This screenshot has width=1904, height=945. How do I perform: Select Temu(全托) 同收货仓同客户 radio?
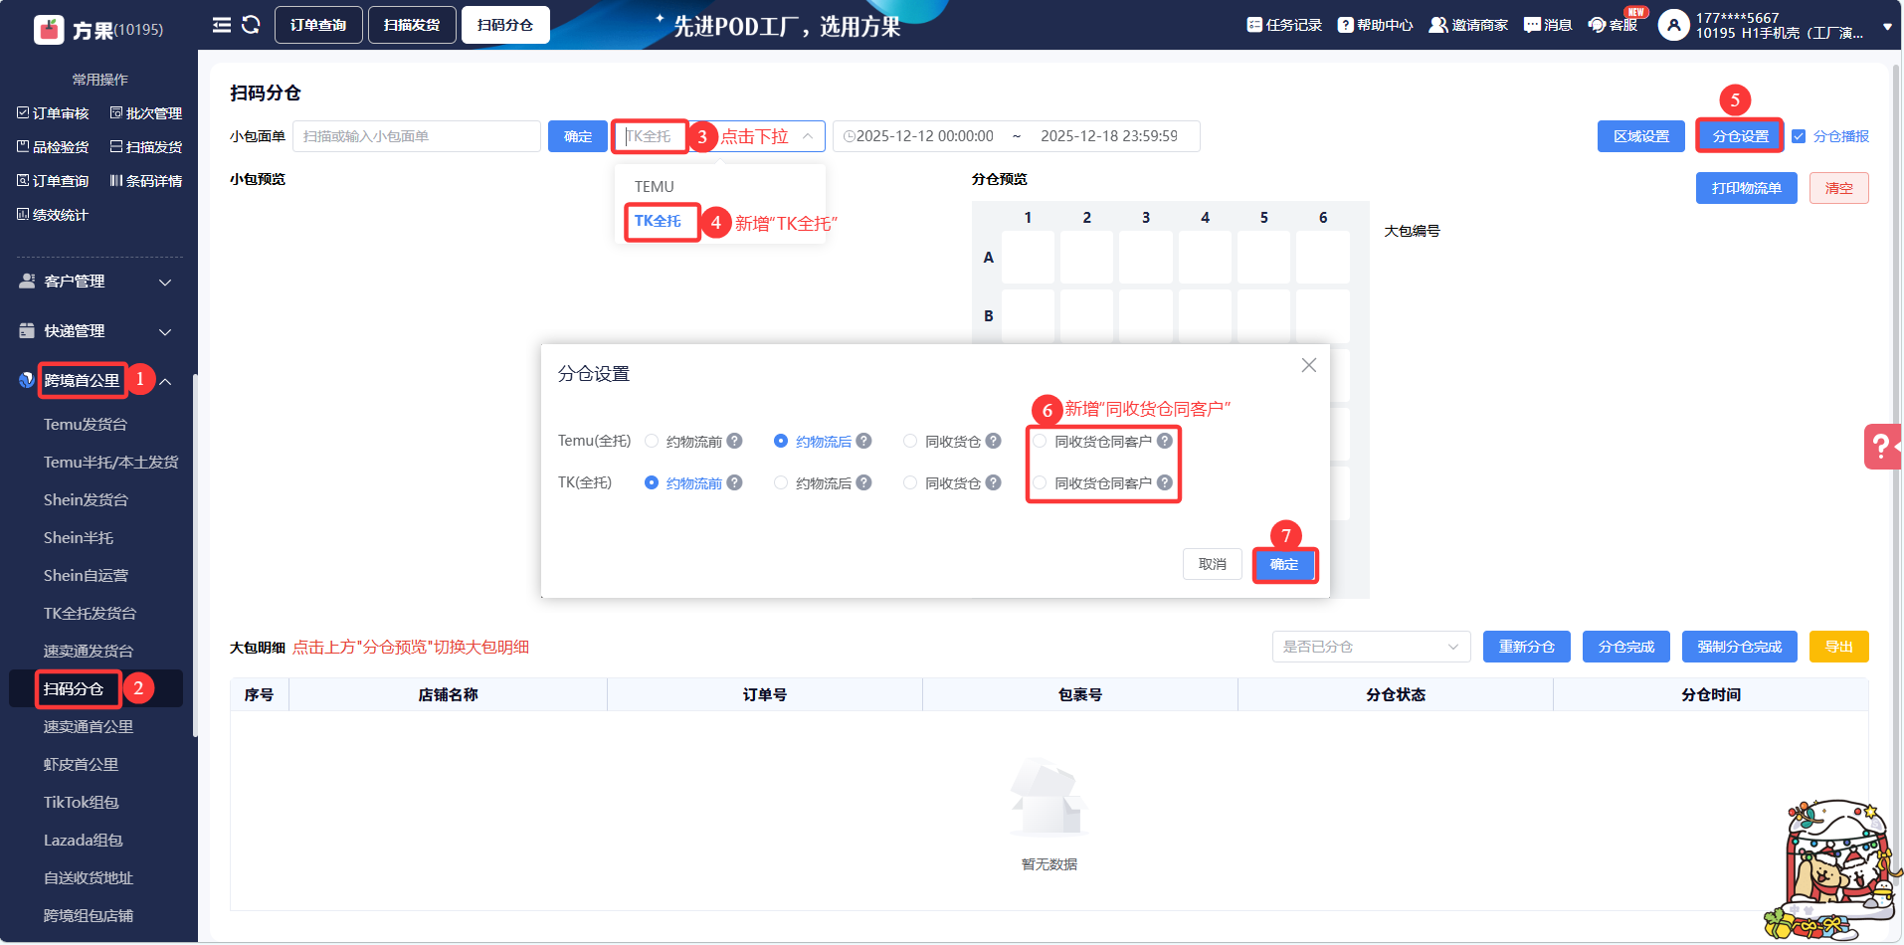(1040, 441)
